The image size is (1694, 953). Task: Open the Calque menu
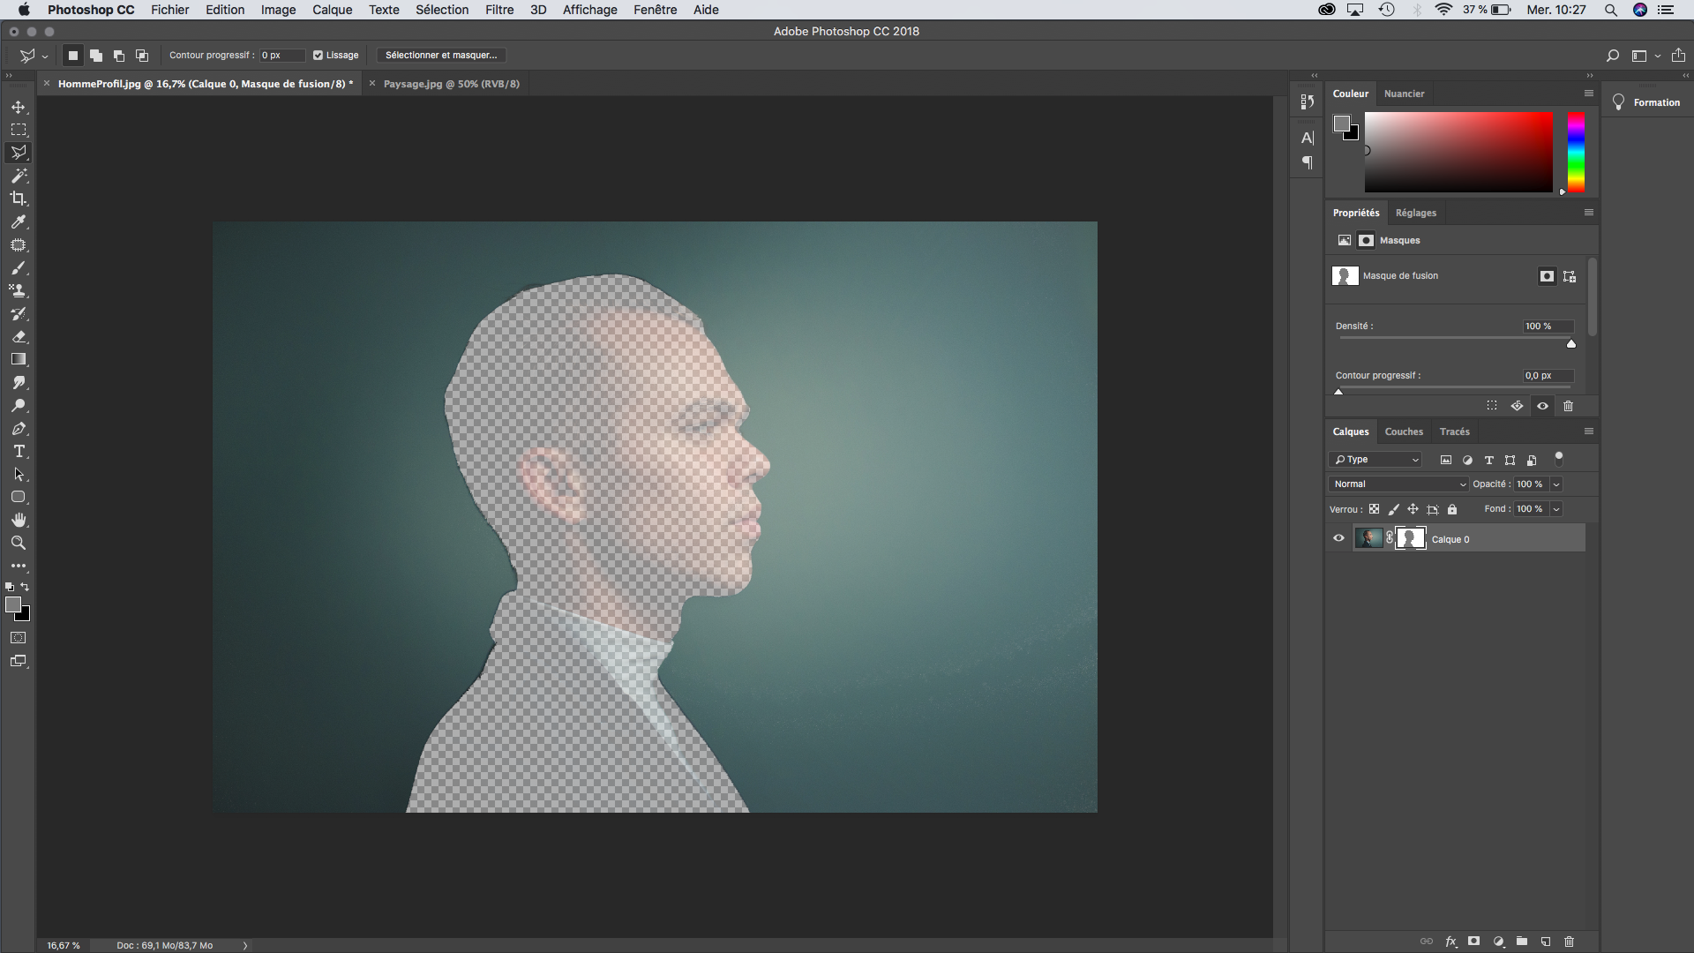point(331,10)
